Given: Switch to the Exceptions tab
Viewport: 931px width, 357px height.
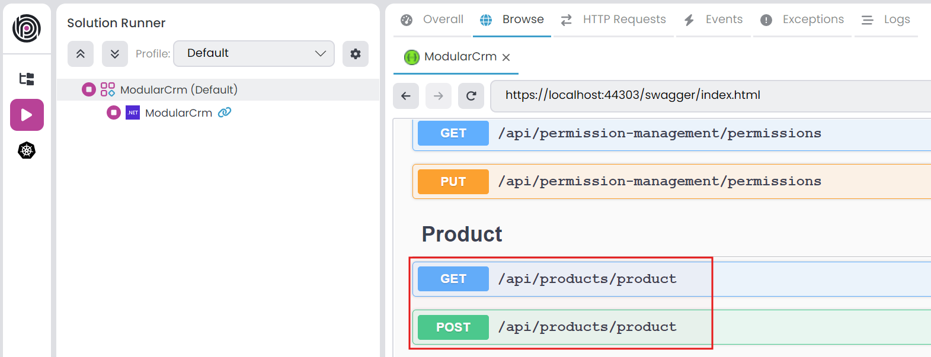Looking at the screenshot, I should pos(802,20).
